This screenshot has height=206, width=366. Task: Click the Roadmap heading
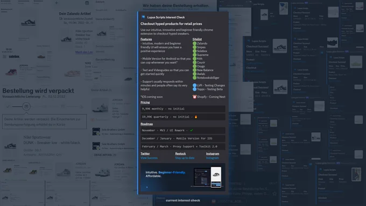click(x=146, y=124)
